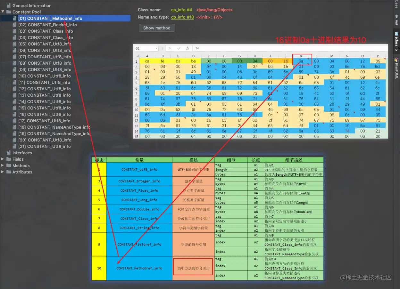Select [03] CONSTANT_Class_info entry
Screen dimensions: 400x289
pos(46,31)
